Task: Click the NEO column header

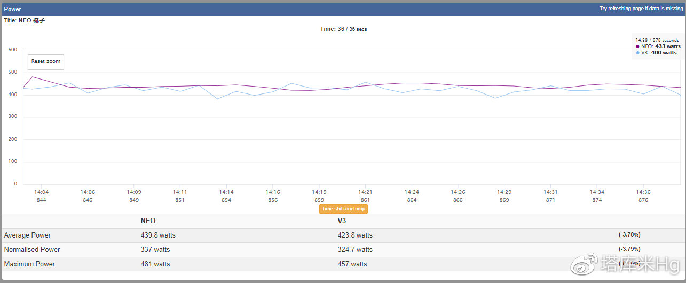Action: (148, 221)
